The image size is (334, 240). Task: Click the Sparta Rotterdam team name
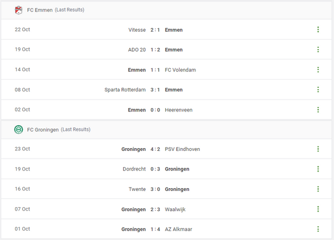[x=125, y=90]
